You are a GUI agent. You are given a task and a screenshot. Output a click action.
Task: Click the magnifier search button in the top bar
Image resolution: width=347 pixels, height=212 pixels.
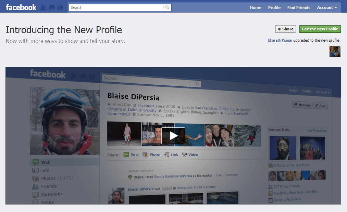point(167,8)
